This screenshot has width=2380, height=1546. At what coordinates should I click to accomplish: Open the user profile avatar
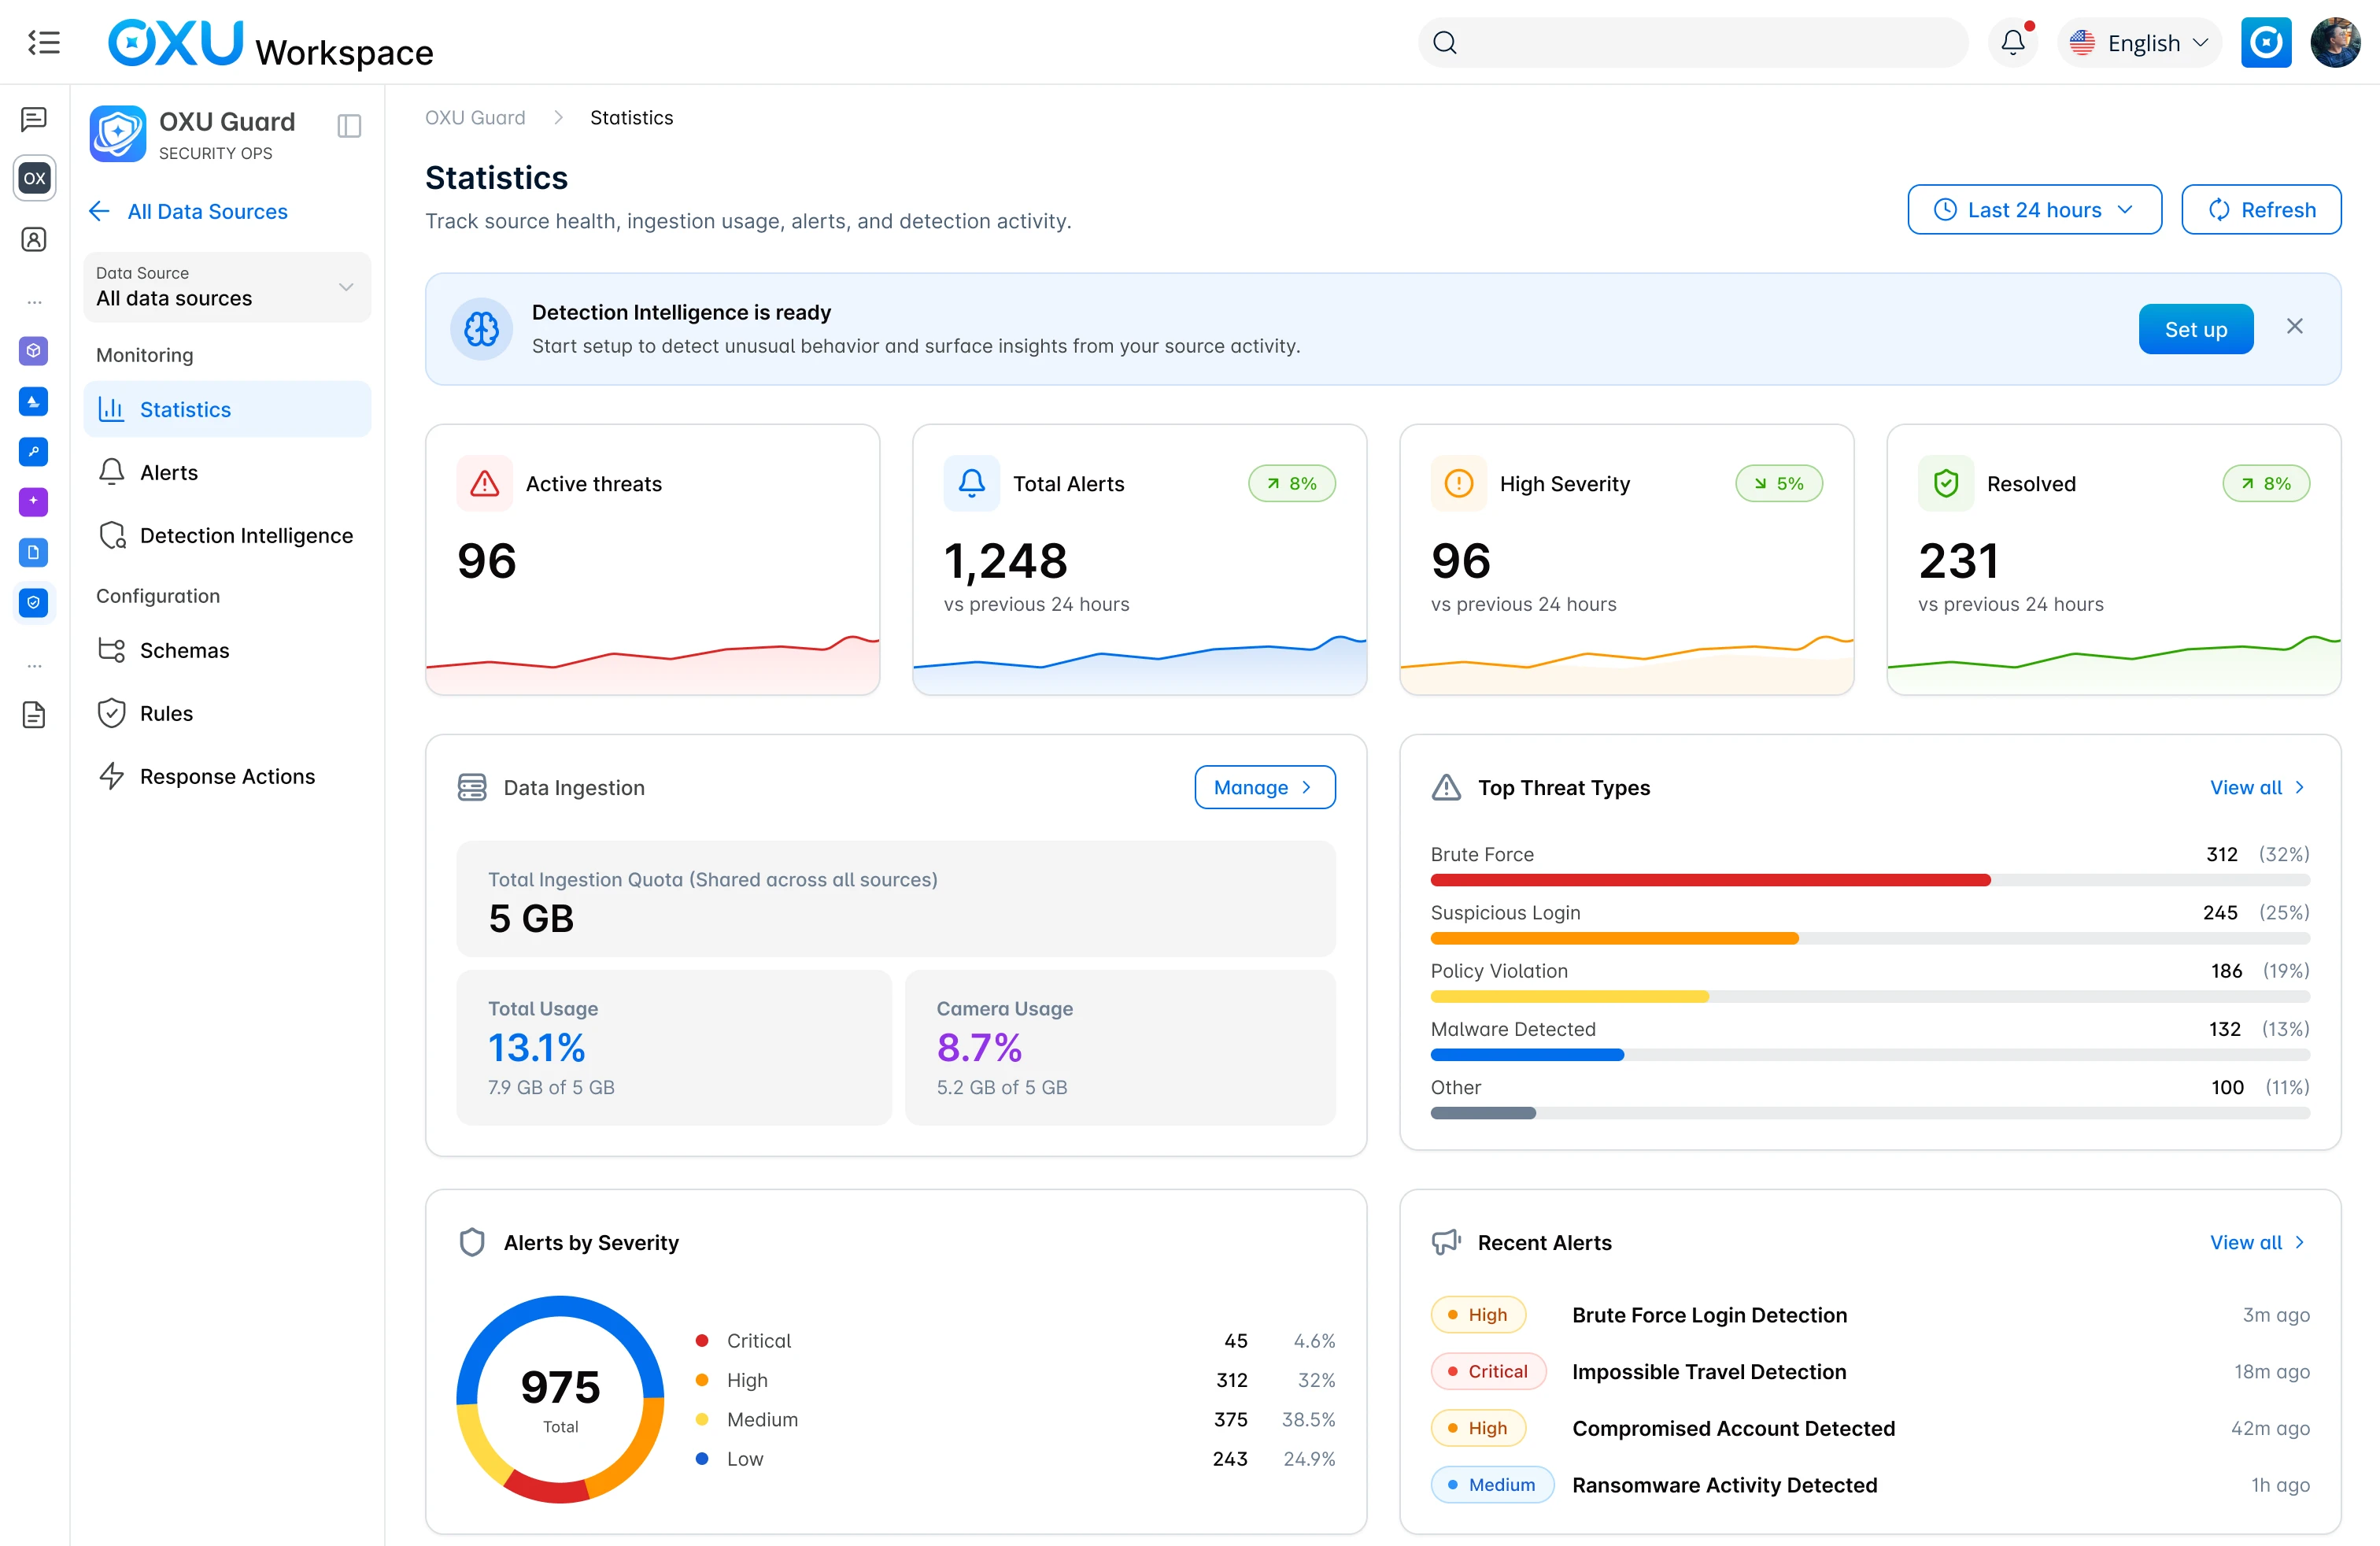tap(2335, 42)
